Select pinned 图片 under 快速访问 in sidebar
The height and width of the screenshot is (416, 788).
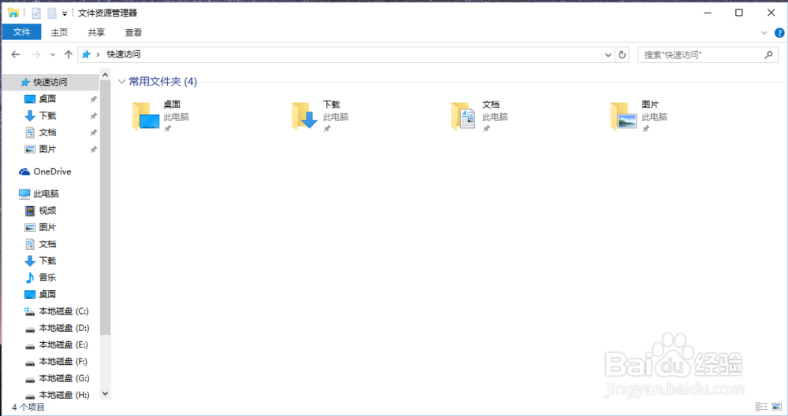(47, 149)
